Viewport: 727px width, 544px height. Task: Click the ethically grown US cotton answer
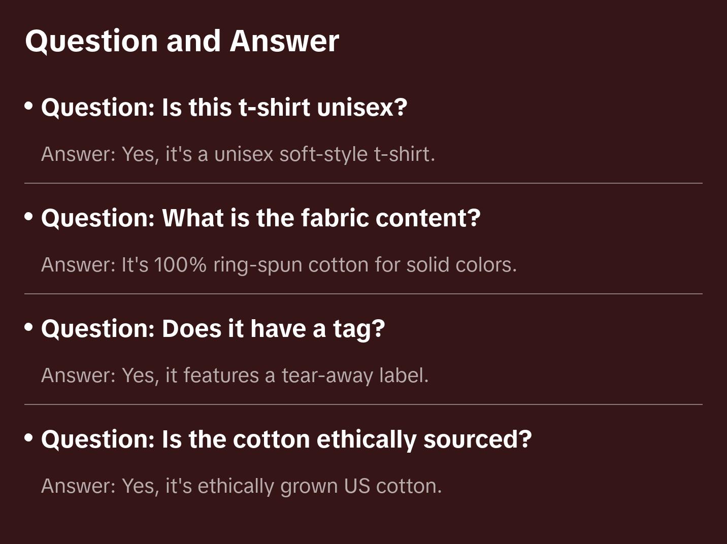pos(241,486)
